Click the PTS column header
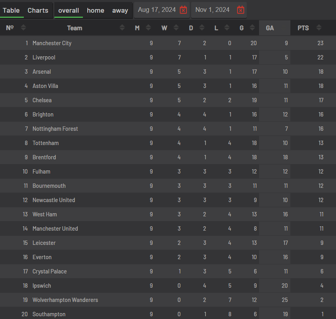This screenshot has height=319, width=336. pos(303,28)
